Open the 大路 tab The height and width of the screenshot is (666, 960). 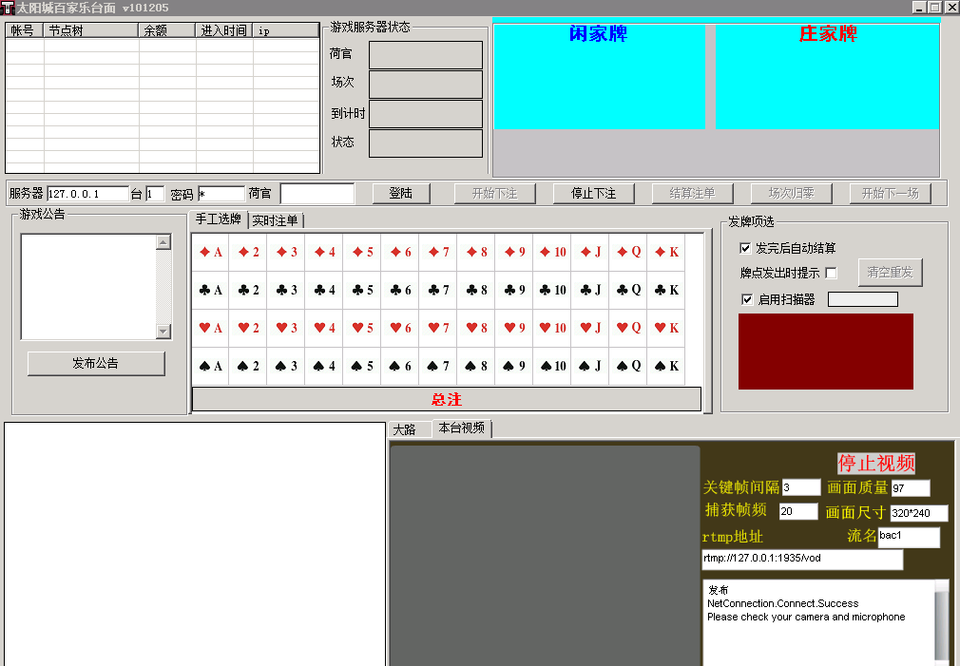coord(405,429)
